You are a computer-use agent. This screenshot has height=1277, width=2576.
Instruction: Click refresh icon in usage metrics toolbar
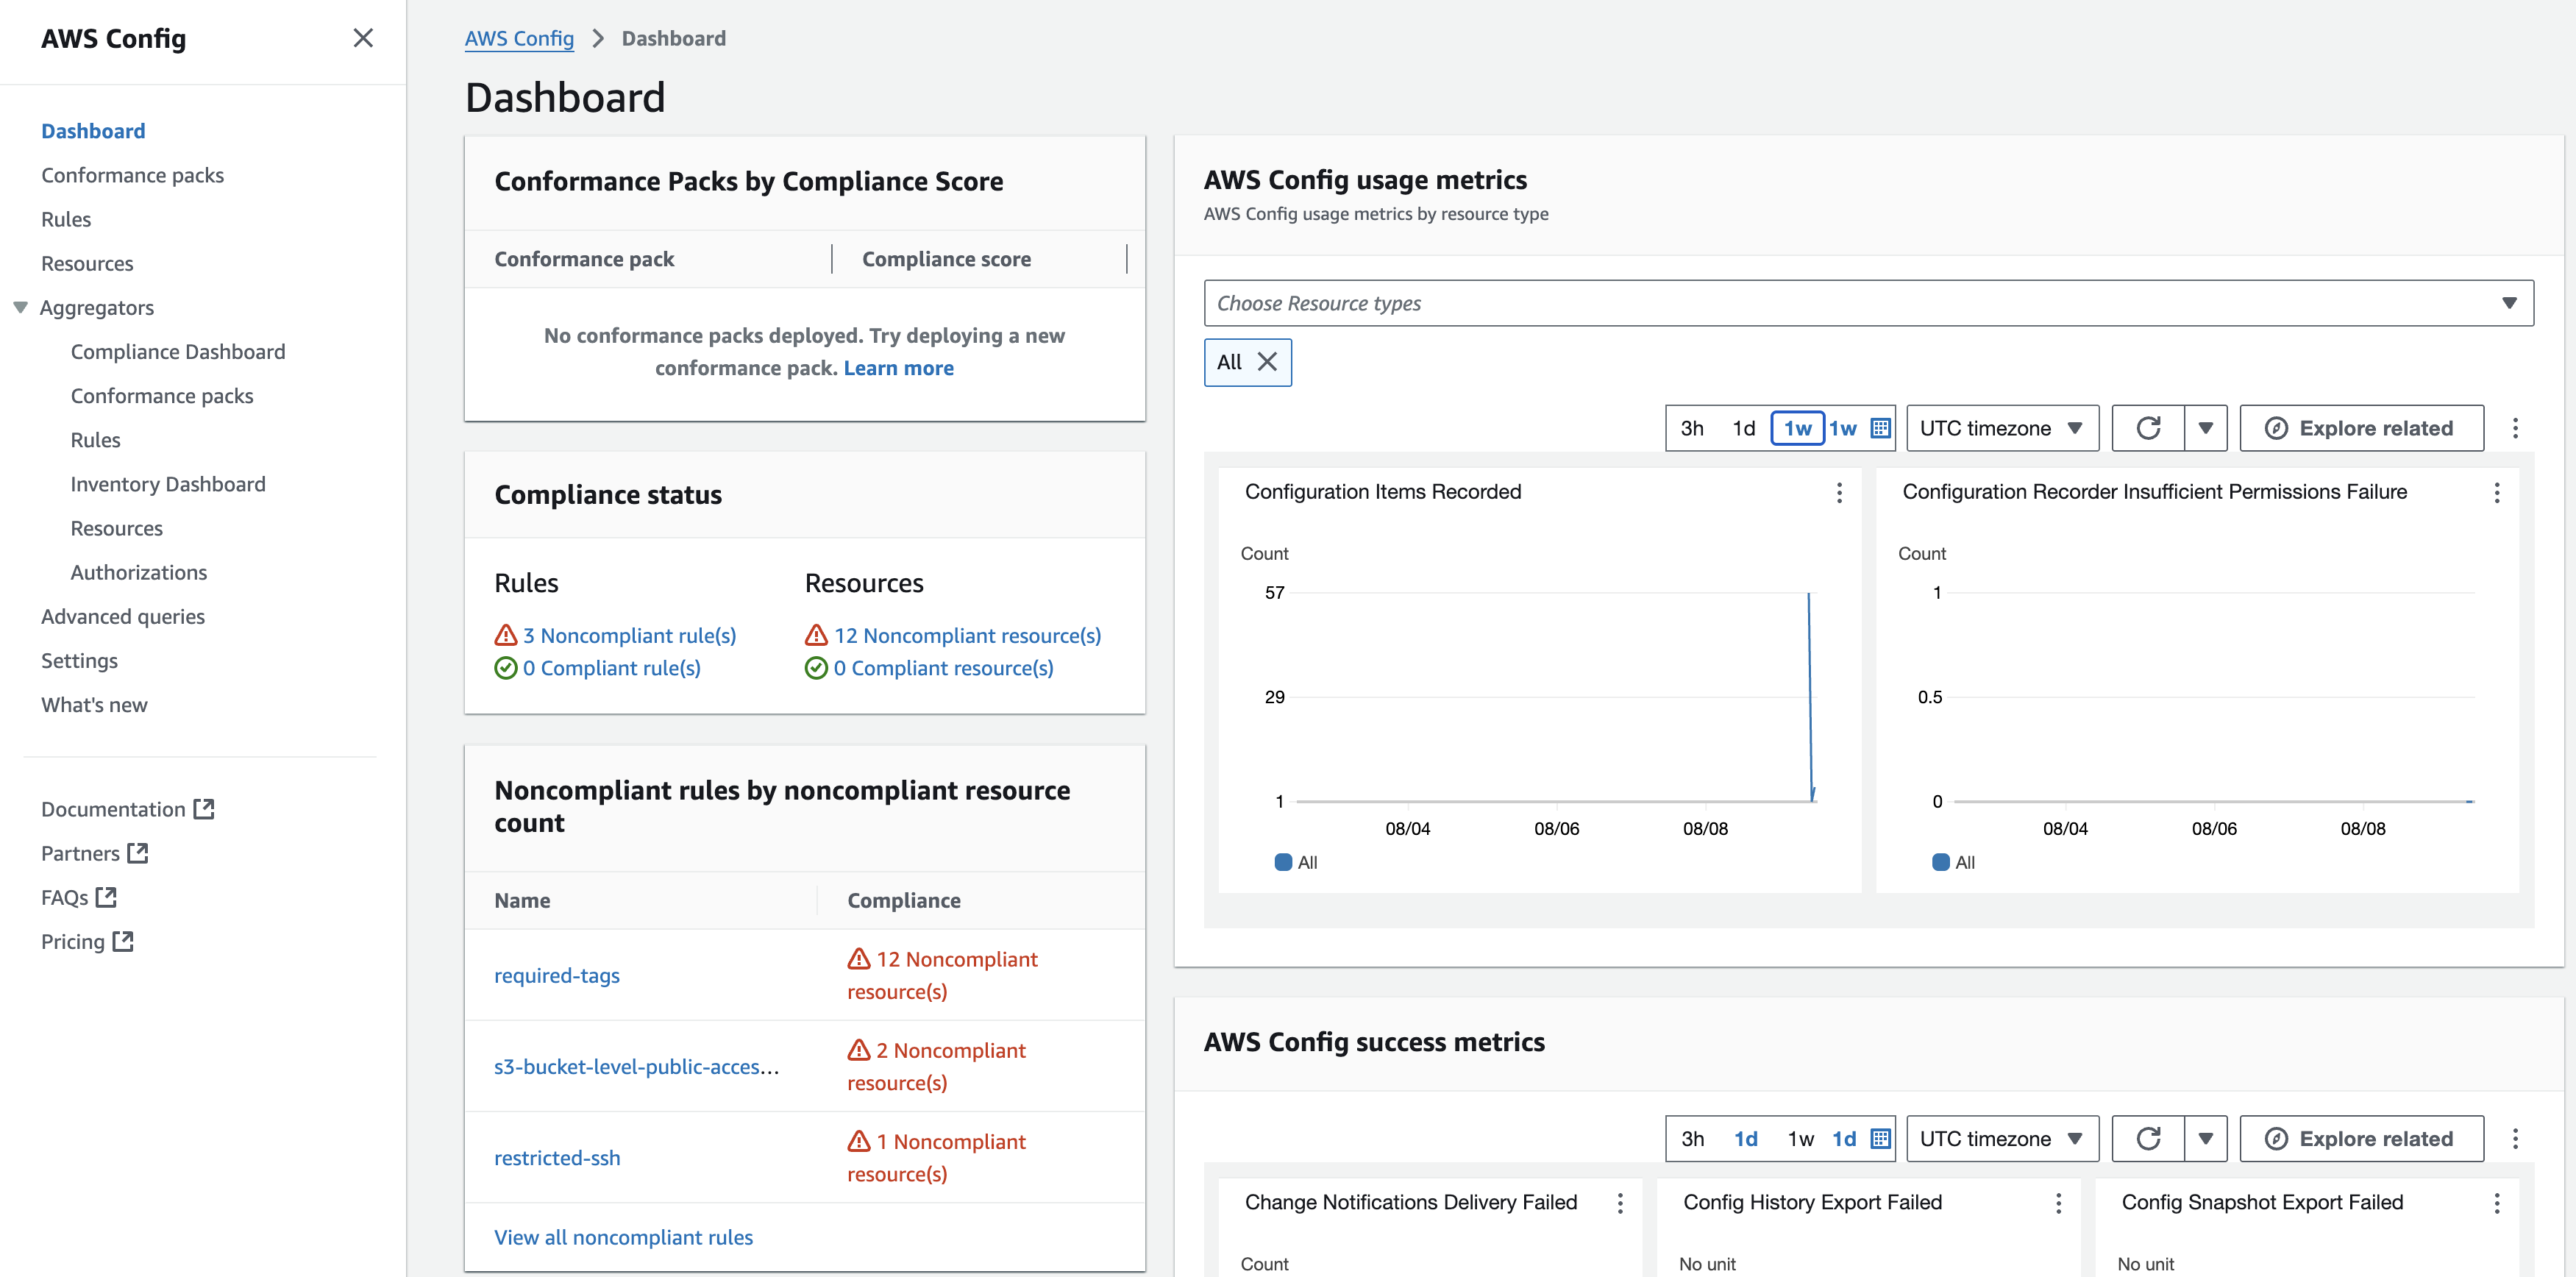(x=2148, y=428)
